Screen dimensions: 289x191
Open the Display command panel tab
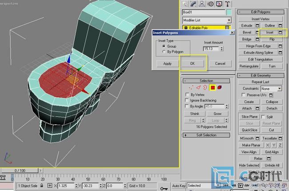point(219,4)
